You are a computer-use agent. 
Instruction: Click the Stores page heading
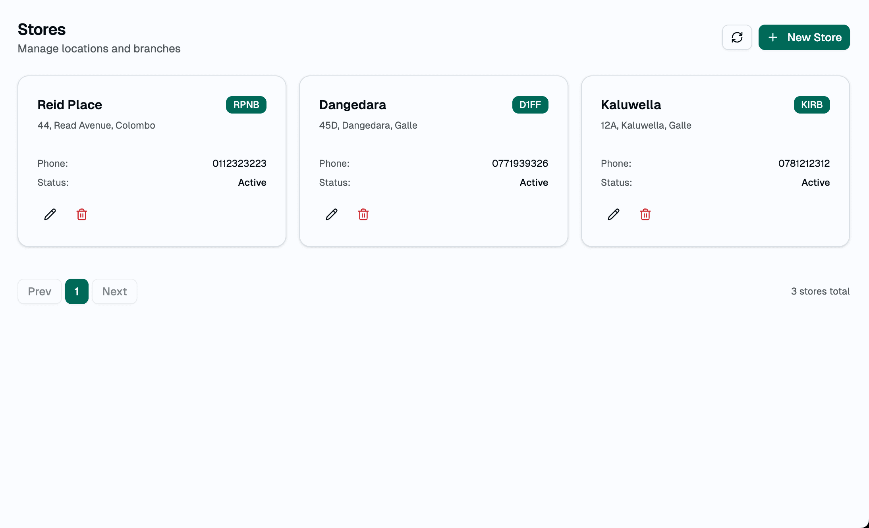coord(41,29)
